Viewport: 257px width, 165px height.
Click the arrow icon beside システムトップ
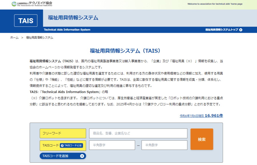coord(241,30)
